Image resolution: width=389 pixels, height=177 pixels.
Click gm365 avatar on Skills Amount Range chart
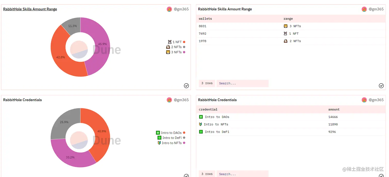169,9
